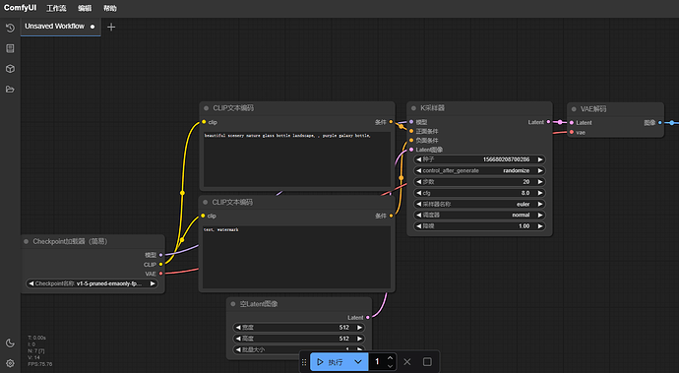Toggle dark theme moon icon
The width and height of the screenshot is (679, 373).
click(10, 343)
